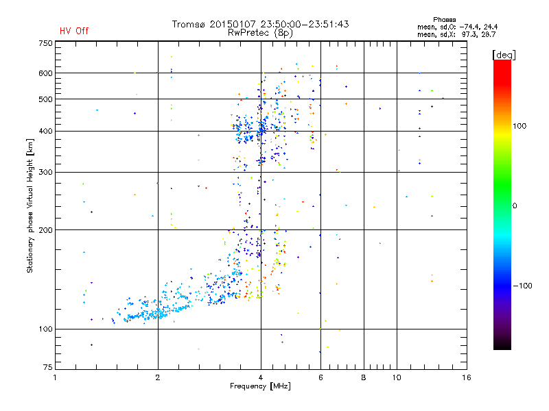Click the x-axis tick label "4"

pyautogui.click(x=261, y=377)
